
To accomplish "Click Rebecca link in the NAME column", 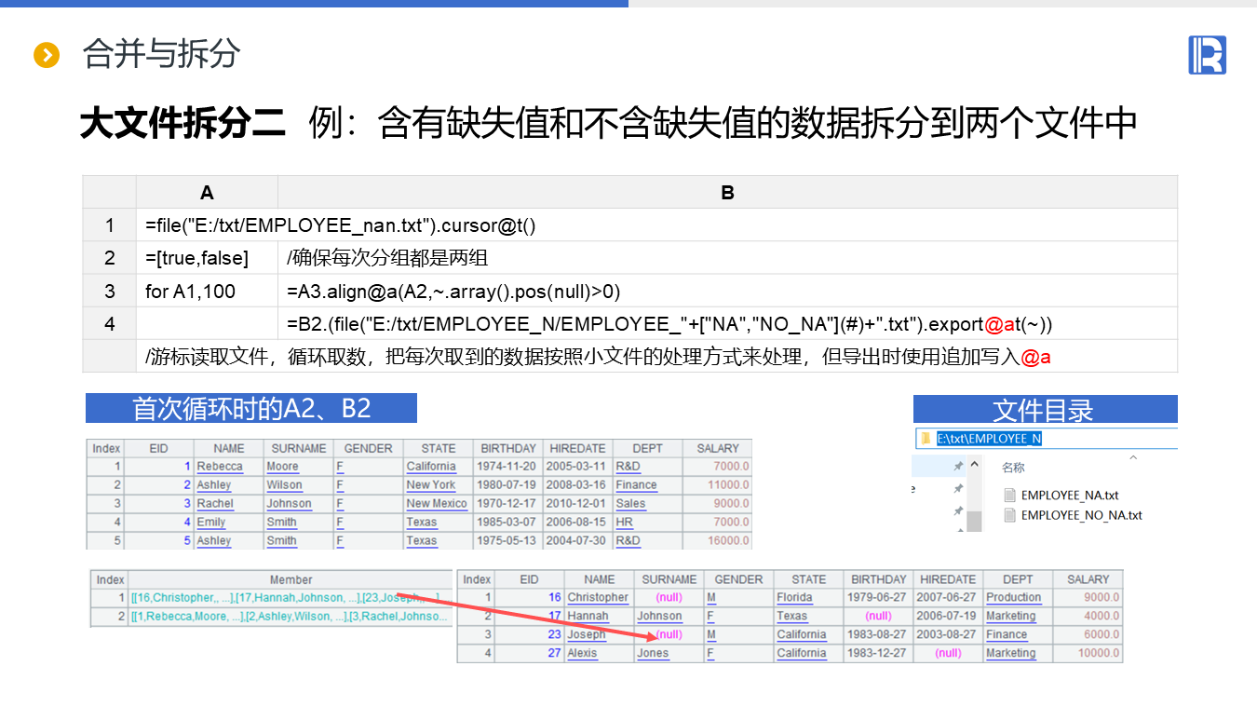I will (x=220, y=467).
